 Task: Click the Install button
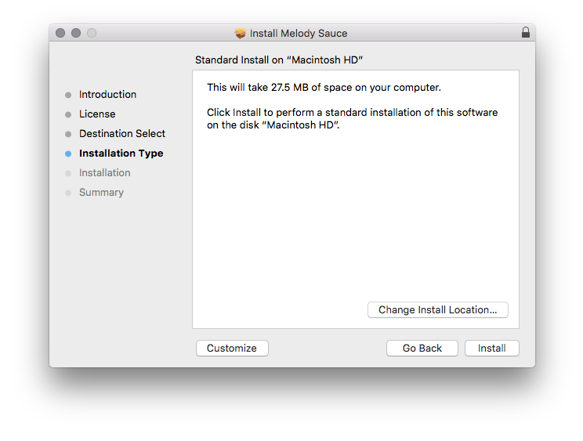491,349
